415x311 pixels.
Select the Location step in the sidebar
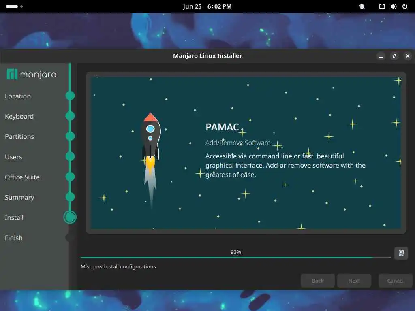(18, 96)
